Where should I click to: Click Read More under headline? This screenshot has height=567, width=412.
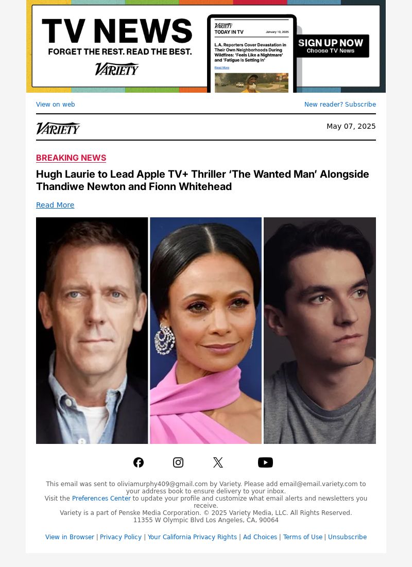tap(55, 205)
